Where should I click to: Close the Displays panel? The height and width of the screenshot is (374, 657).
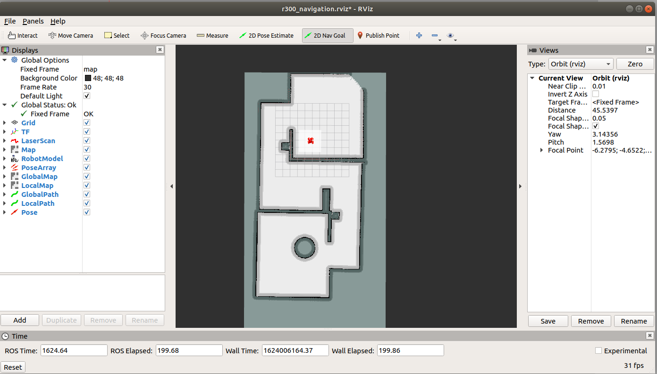click(x=160, y=49)
